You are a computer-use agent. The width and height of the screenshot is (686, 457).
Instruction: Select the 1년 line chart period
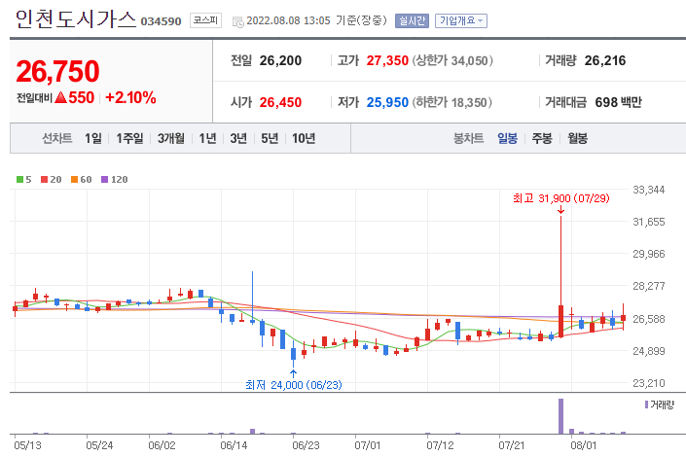207,139
